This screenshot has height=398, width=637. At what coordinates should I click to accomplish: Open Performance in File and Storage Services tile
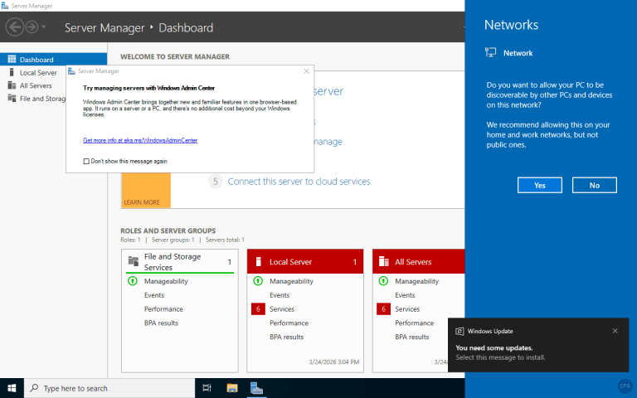coord(163,309)
